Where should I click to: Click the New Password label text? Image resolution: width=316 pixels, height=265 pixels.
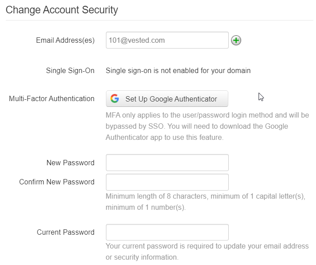pyautogui.click(x=70, y=163)
